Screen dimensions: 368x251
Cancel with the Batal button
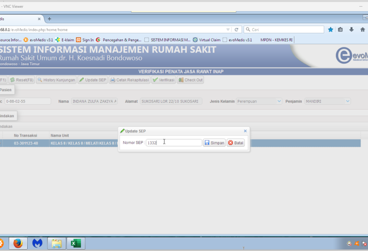coord(236,143)
